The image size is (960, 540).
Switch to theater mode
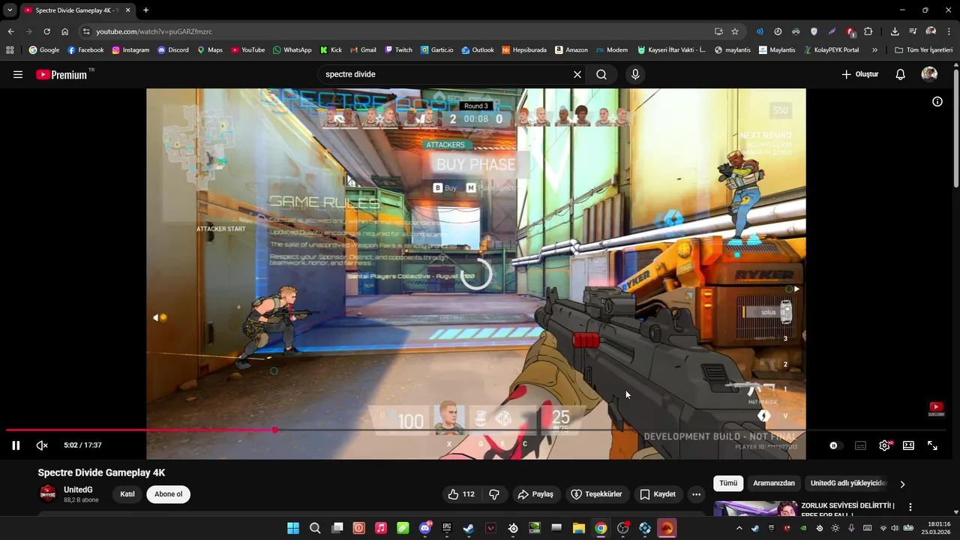point(908,445)
